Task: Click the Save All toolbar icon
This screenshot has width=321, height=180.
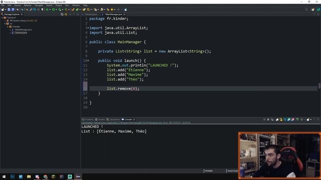Action: 13,9
